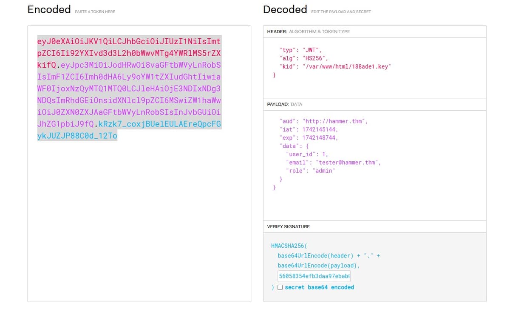
Task: Click the Decoded heading
Action: click(x=285, y=9)
